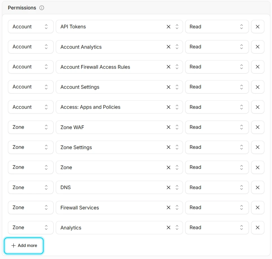Open the Analytics permission dropdown
The image size is (272, 259).
(x=119, y=228)
